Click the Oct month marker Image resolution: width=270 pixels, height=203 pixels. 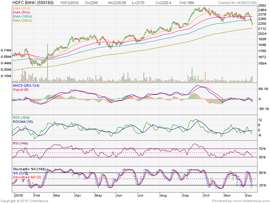206,195
